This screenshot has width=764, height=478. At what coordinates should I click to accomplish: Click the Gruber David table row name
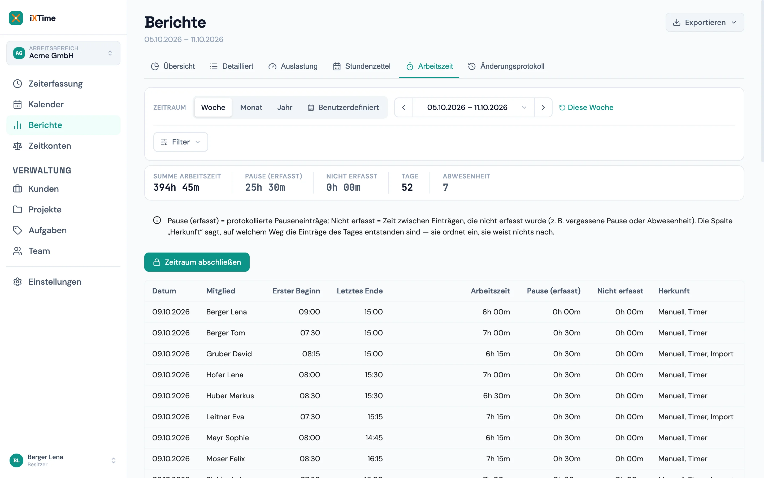[229, 354]
